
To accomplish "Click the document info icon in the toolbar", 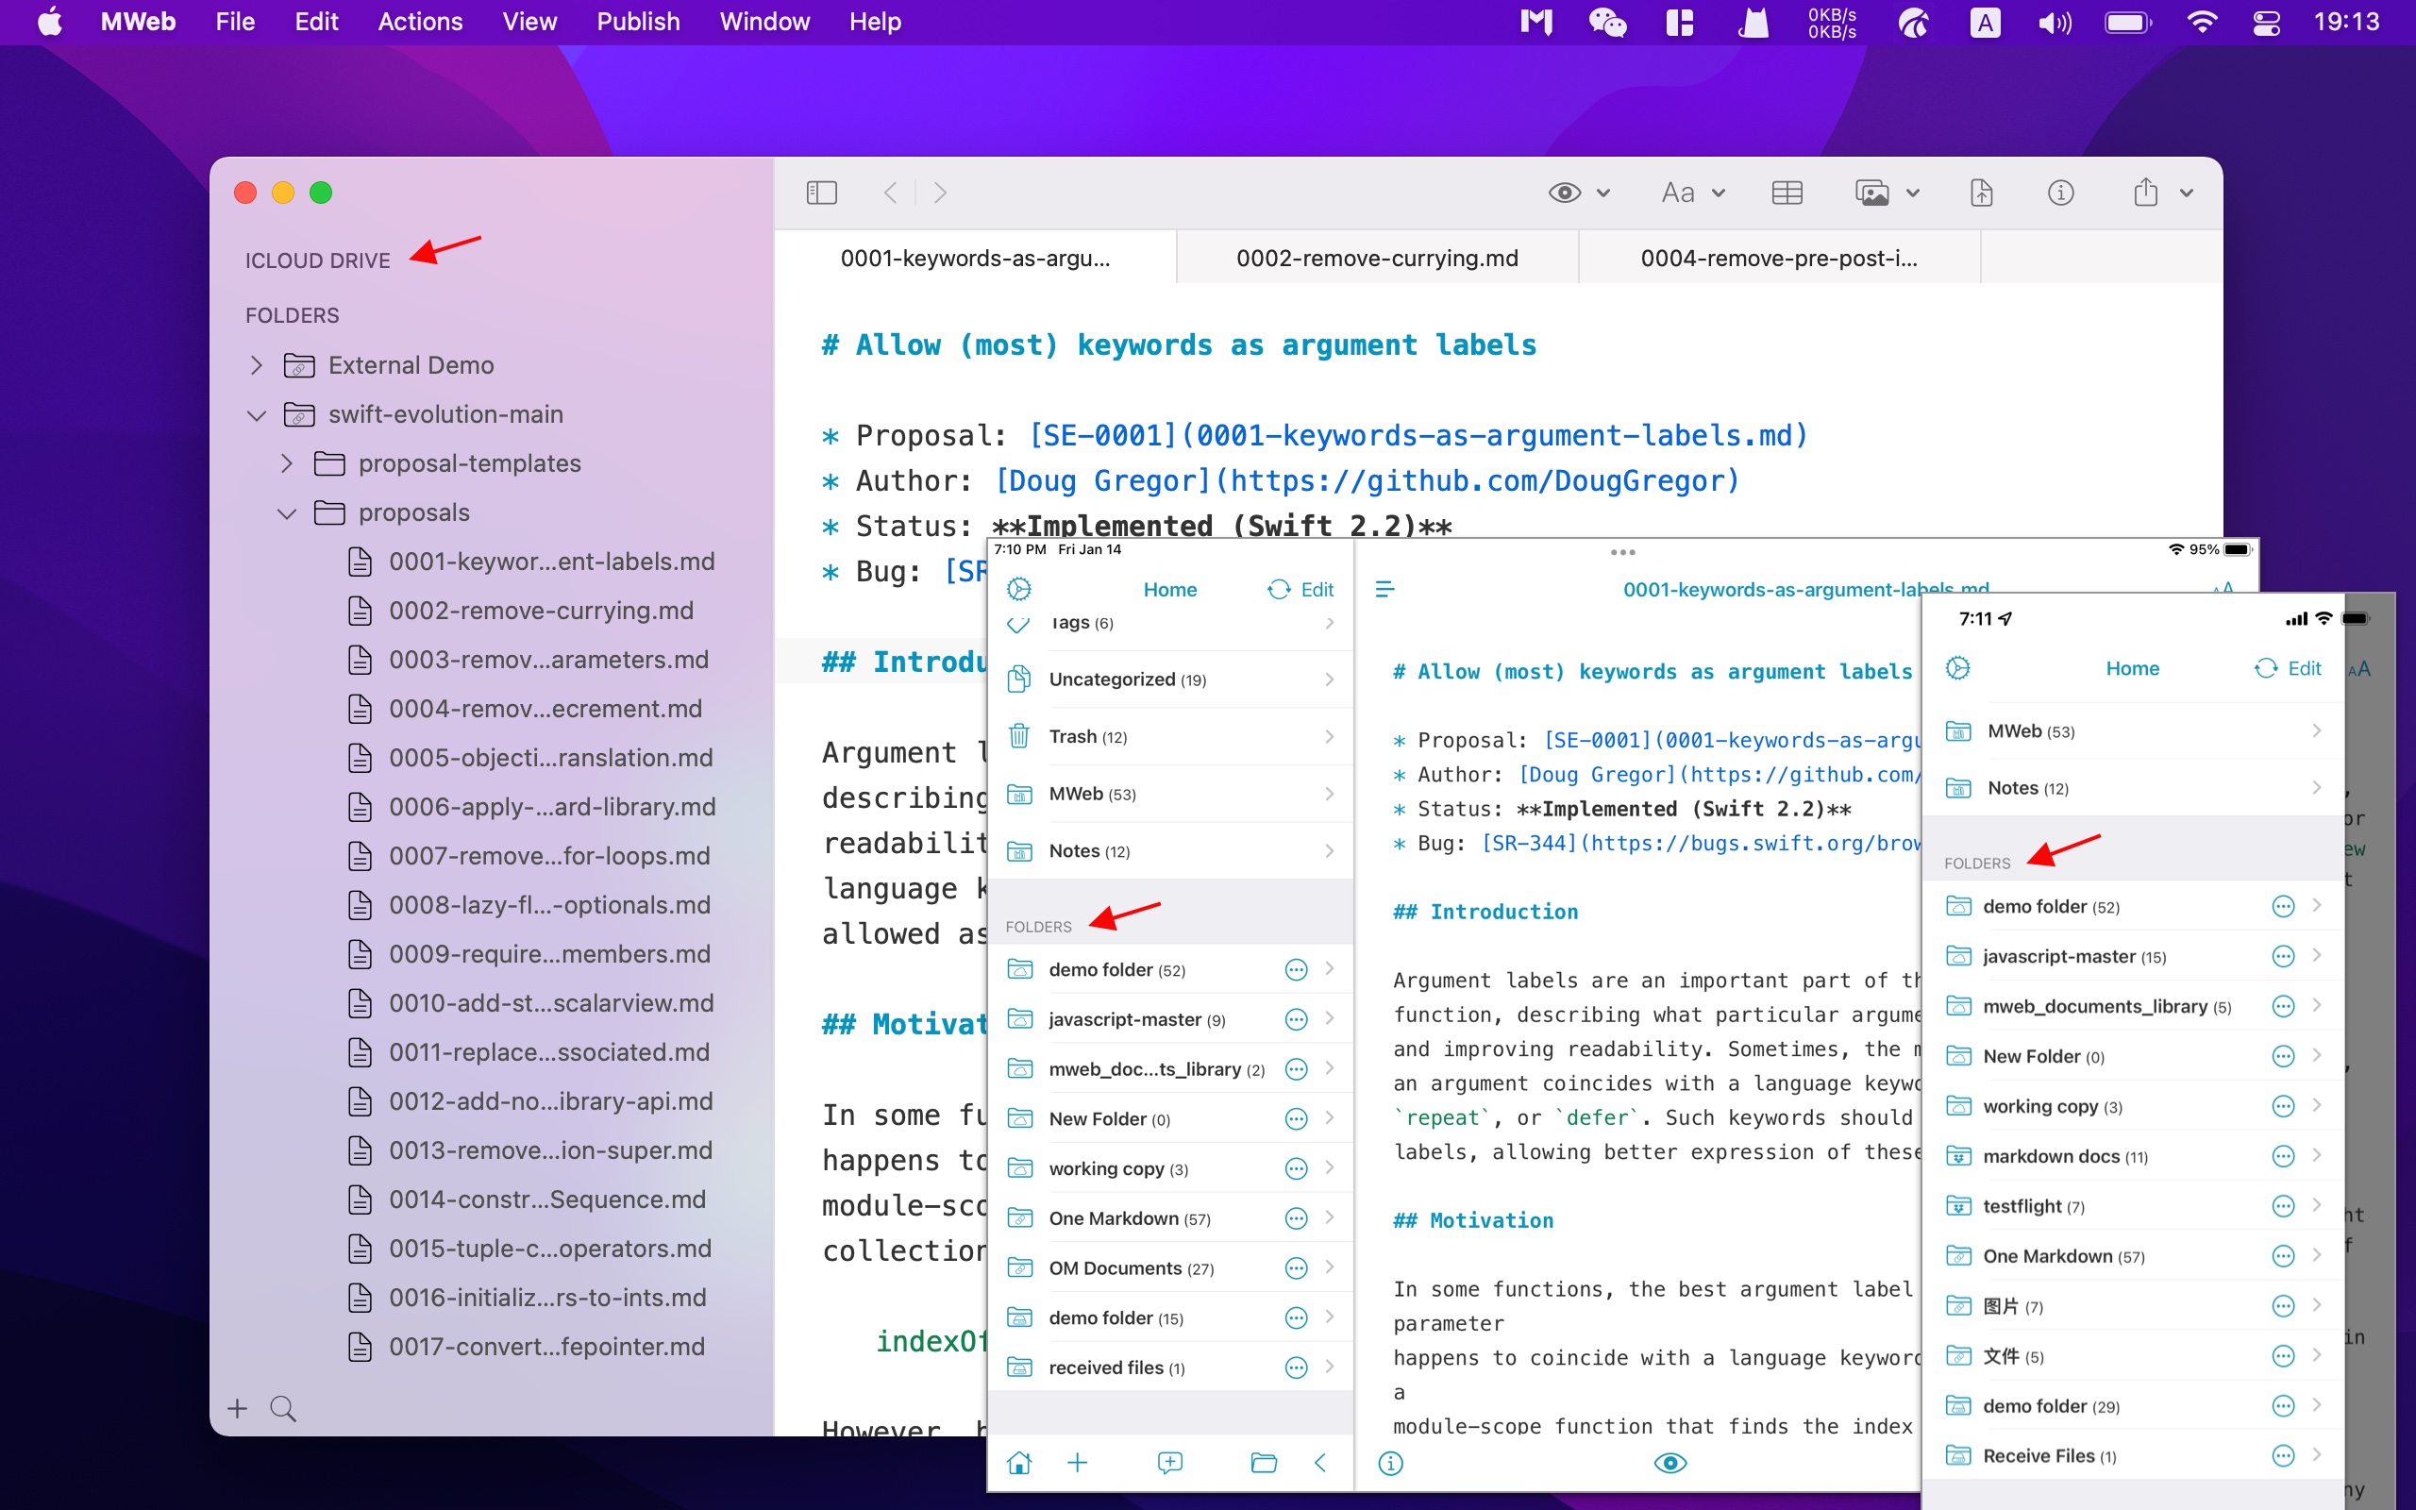I will pos(2061,192).
